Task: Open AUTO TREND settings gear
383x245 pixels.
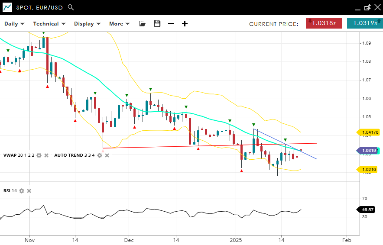Action: (99, 155)
